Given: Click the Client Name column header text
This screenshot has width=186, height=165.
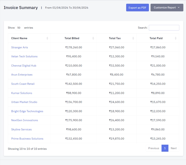Looking at the screenshot, I should tap(19, 38).
